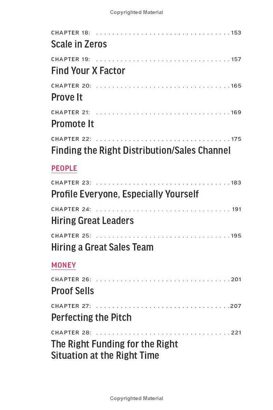Click the PEOPLE section heading
The width and height of the screenshot is (273, 410).
pyautogui.click(x=64, y=168)
